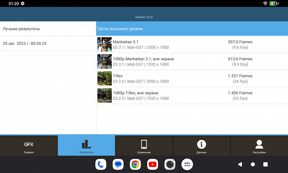Tap the Android home navigation button
This screenshot has height=173, width=288.
tap(253, 164)
